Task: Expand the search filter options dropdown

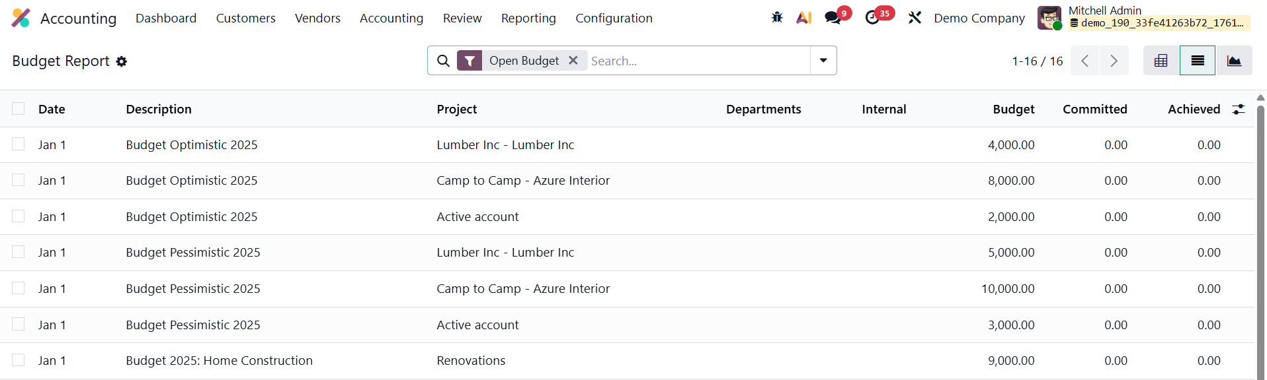Action: [x=823, y=61]
